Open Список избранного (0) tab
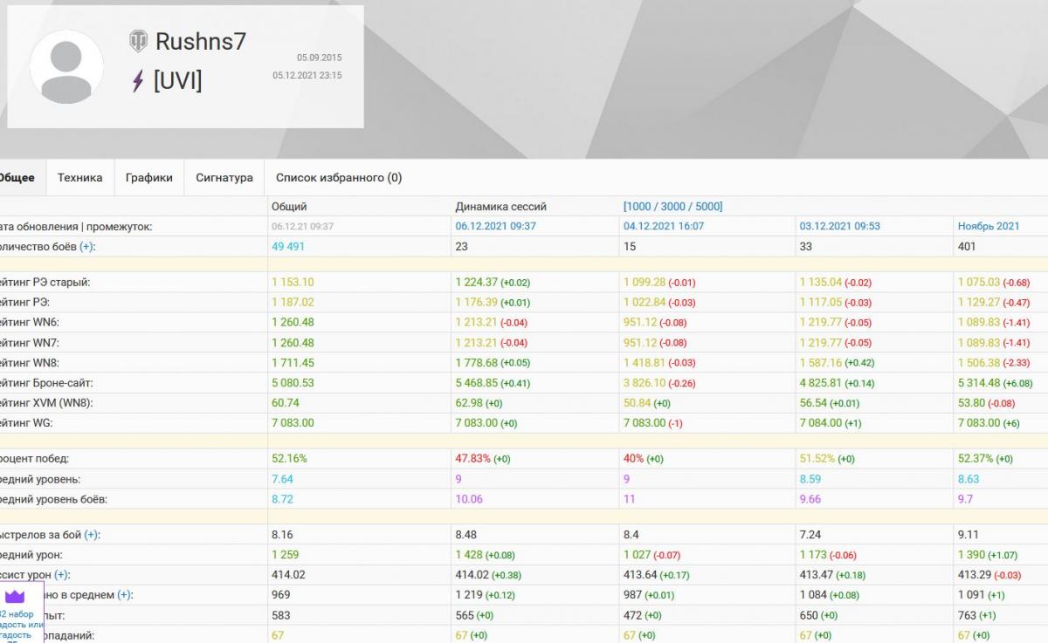Screen dimensions: 1048x643 pos(339,177)
